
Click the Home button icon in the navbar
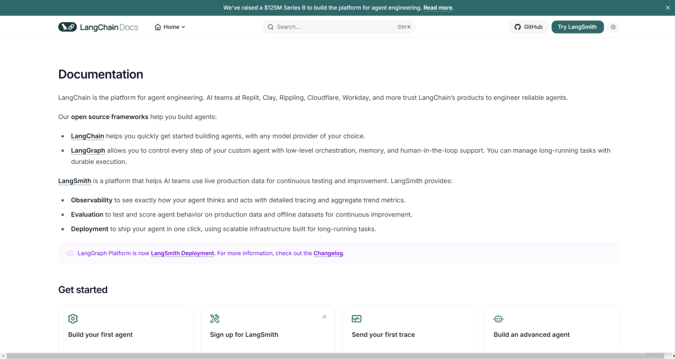157,26
